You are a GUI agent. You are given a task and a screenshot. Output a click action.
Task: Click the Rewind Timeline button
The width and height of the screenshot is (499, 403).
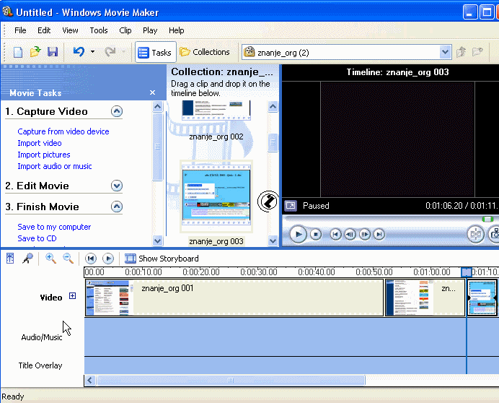pyautogui.click(x=91, y=259)
